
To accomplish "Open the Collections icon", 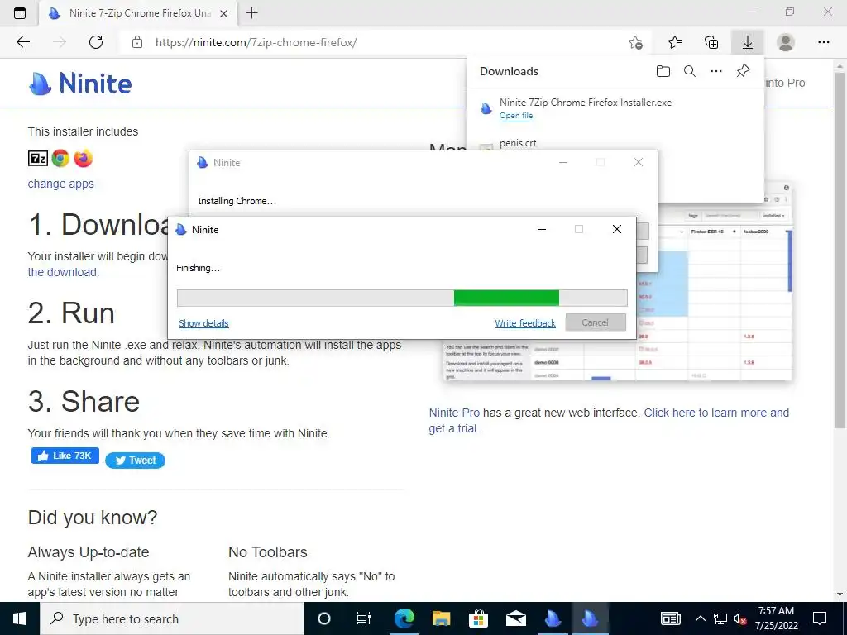I will 711,42.
